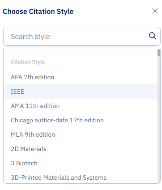Screen dimensions: 162x190
Task: Dismiss the dialog with the X icon
Action: (x=155, y=11)
